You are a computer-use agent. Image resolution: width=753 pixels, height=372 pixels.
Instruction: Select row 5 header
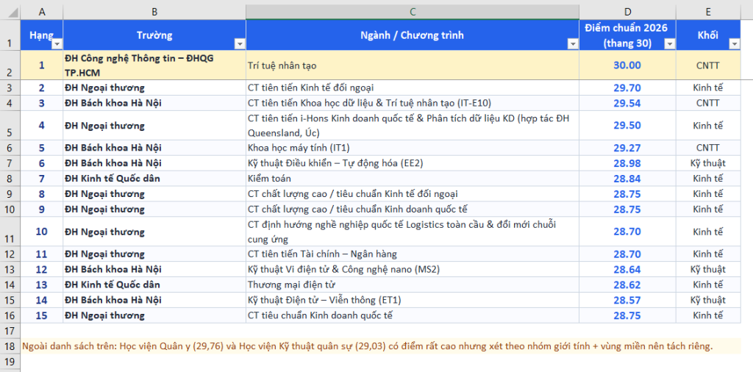[x=10, y=125]
